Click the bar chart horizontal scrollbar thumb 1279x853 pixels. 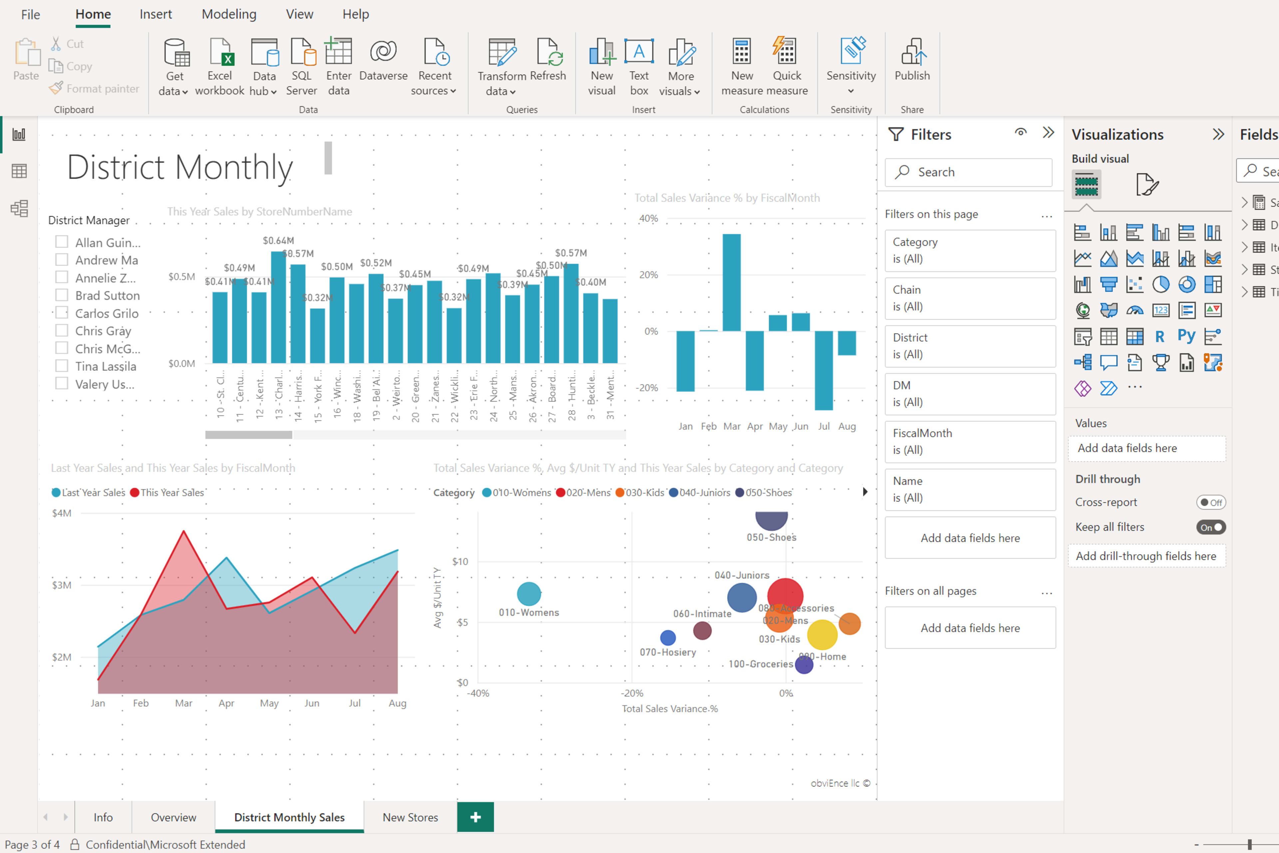tap(248, 434)
